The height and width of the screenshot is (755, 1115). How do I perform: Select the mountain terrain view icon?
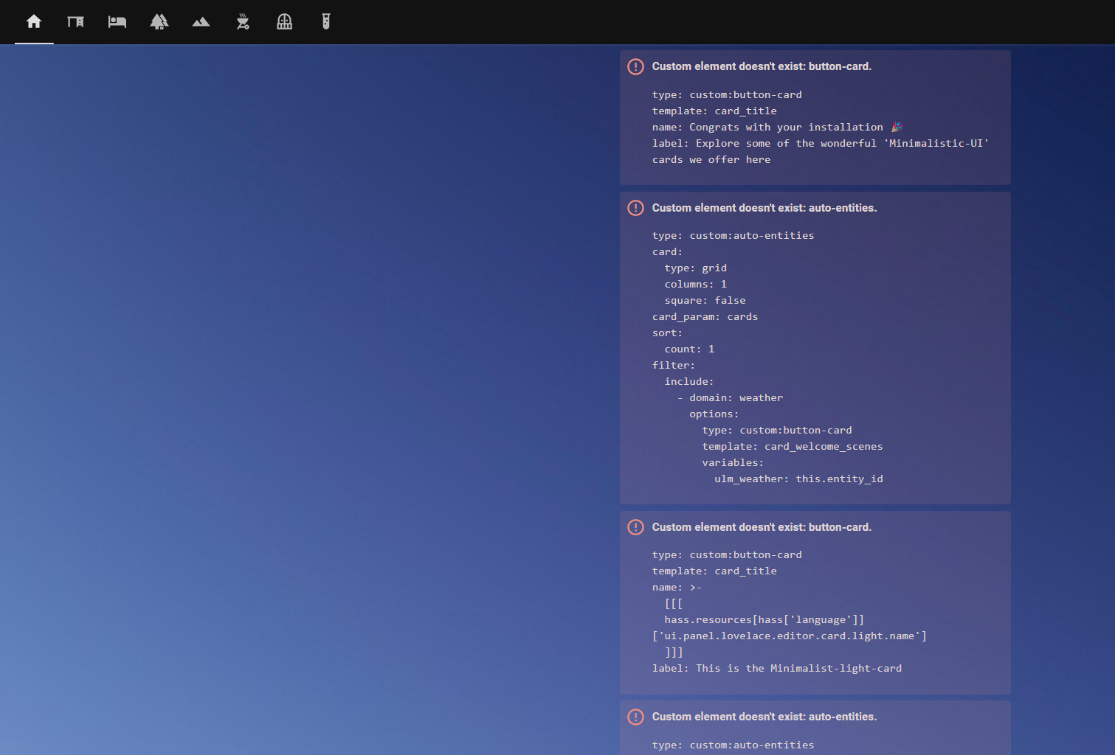click(201, 22)
